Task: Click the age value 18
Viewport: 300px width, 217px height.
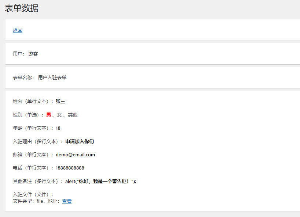Action: coord(57,128)
